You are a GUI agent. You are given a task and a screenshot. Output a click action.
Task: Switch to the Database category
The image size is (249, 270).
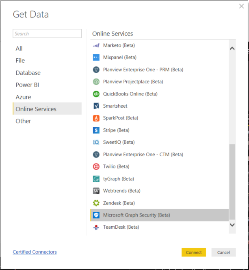click(x=28, y=73)
